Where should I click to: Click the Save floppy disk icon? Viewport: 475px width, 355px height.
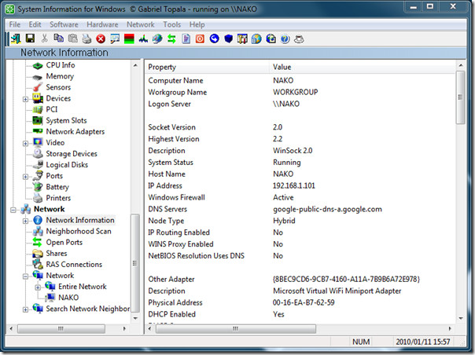[30, 38]
